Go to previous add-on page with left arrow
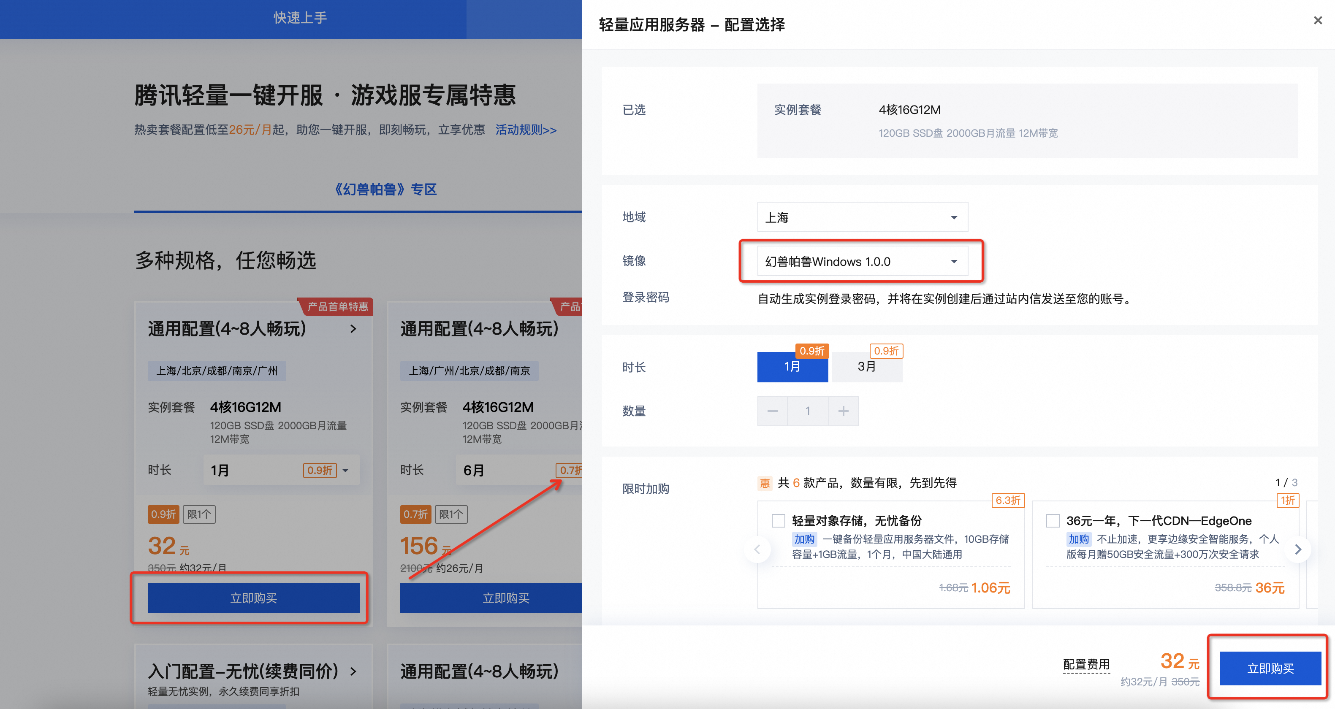The image size is (1335, 709). click(757, 549)
